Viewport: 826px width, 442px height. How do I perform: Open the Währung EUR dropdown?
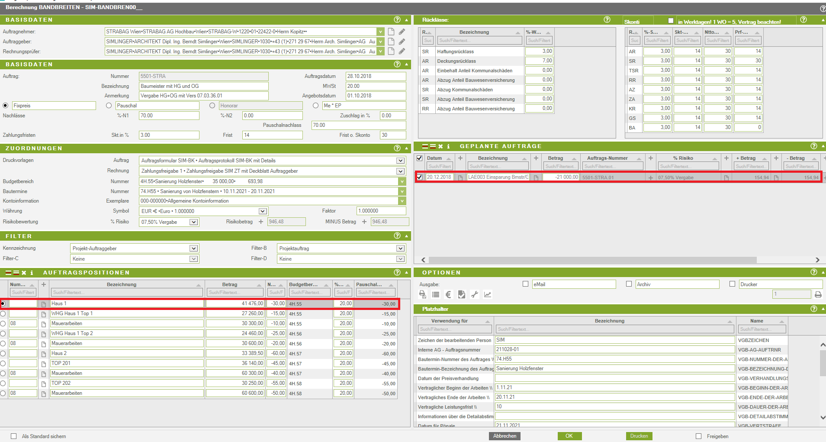click(262, 211)
